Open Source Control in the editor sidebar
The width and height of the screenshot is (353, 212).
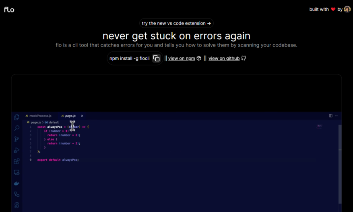17,139
